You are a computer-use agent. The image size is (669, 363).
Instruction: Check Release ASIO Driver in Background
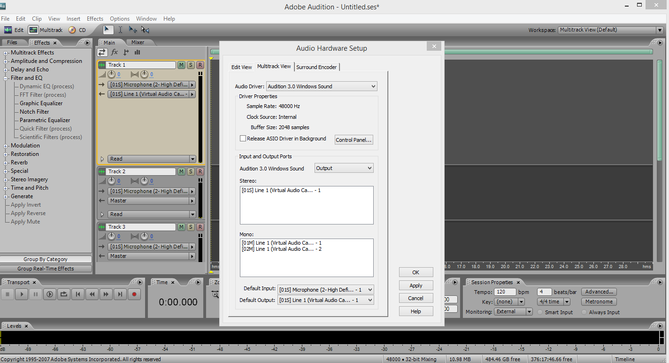tap(243, 139)
